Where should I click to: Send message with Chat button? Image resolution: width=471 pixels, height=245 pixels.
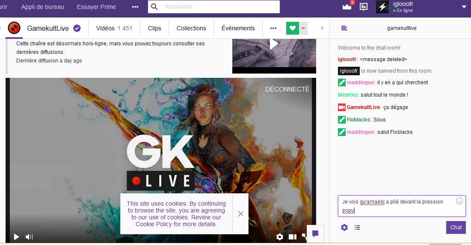point(456,227)
